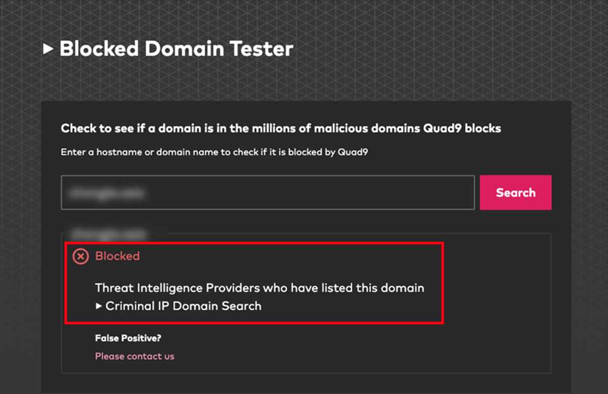Click the arrow icon before Criminal IP
Viewport: 608px width, 394px height.
click(x=99, y=306)
